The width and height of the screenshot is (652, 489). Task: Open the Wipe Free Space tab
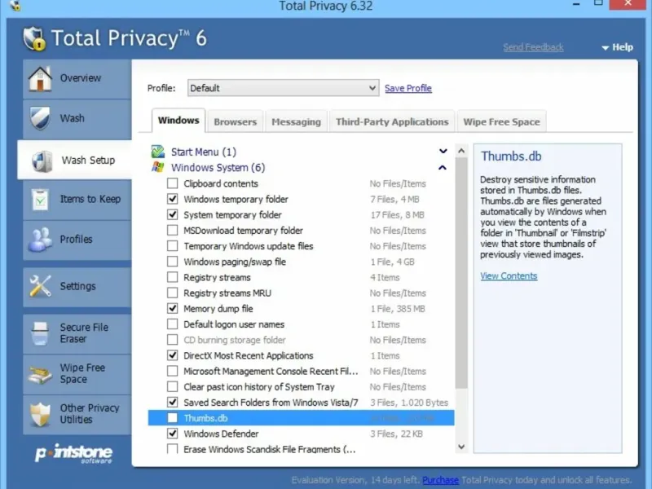[x=501, y=121]
